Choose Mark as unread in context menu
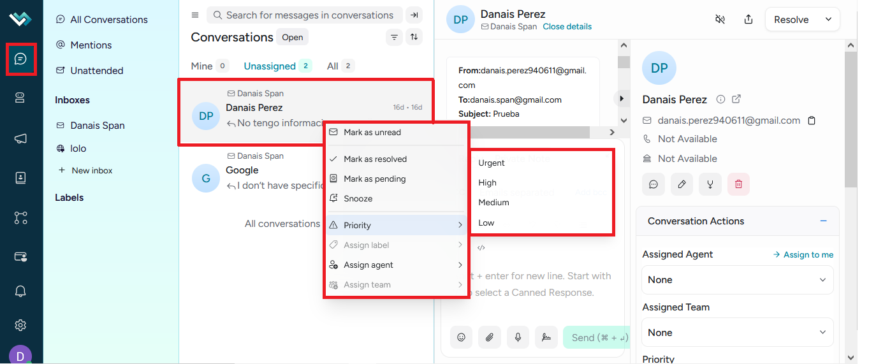The image size is (869, 364). point(395,133)
